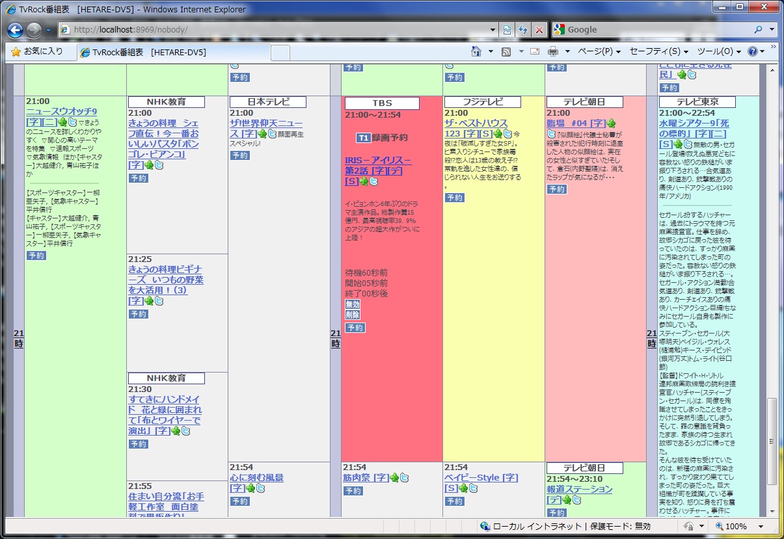This screenshot has width=784, height=539.
Task: Click the フジテレビ channel header
Action: coord(483,102)
